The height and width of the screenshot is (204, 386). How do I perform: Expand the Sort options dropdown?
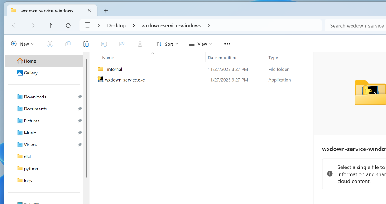[167, 44]
